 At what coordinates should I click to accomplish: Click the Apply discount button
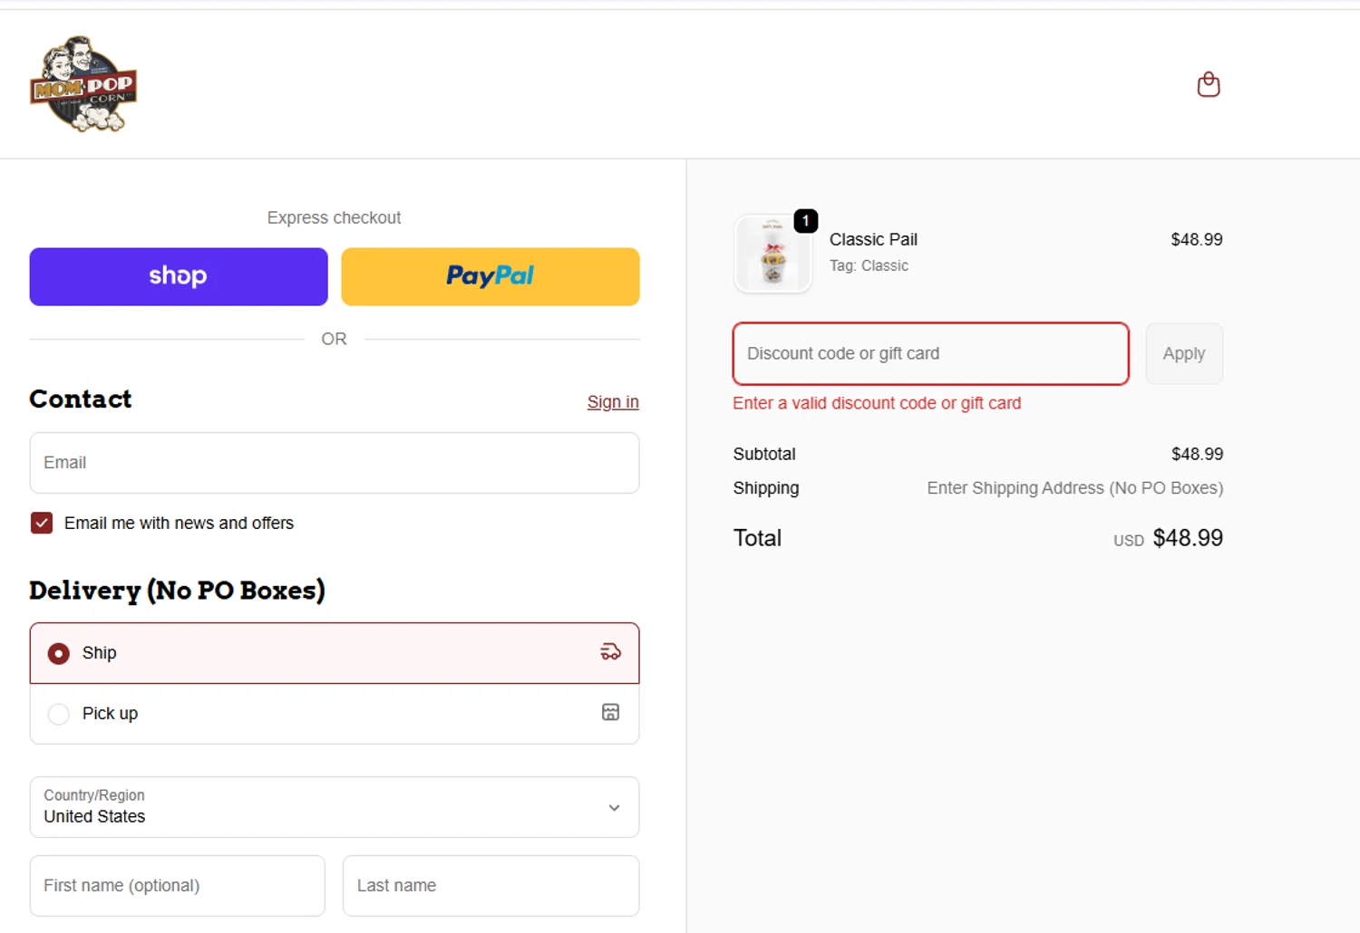1184,353
